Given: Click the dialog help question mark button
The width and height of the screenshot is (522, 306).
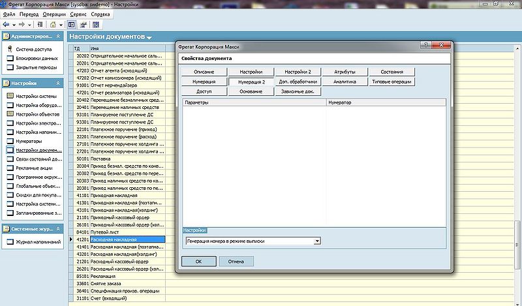Looking at the screenshot, I should point(425,45).
